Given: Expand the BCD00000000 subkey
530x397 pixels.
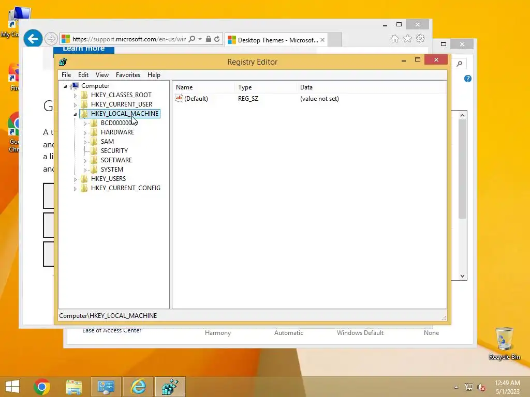Looking at the screenshot, I should 85,124.
